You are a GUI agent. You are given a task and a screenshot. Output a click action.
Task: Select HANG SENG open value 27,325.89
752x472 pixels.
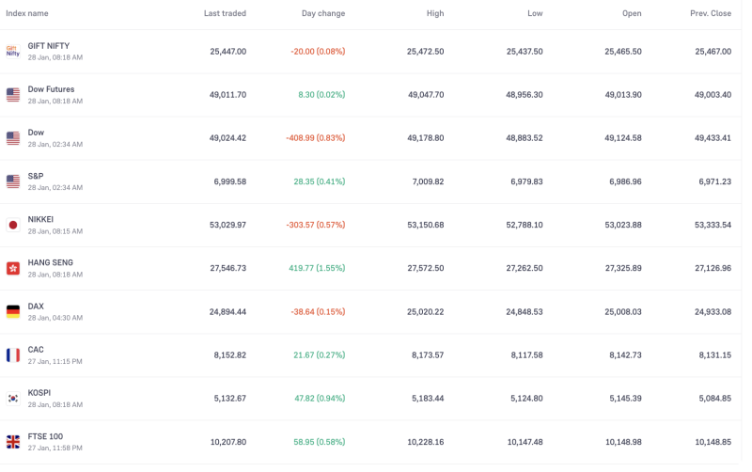623,268
